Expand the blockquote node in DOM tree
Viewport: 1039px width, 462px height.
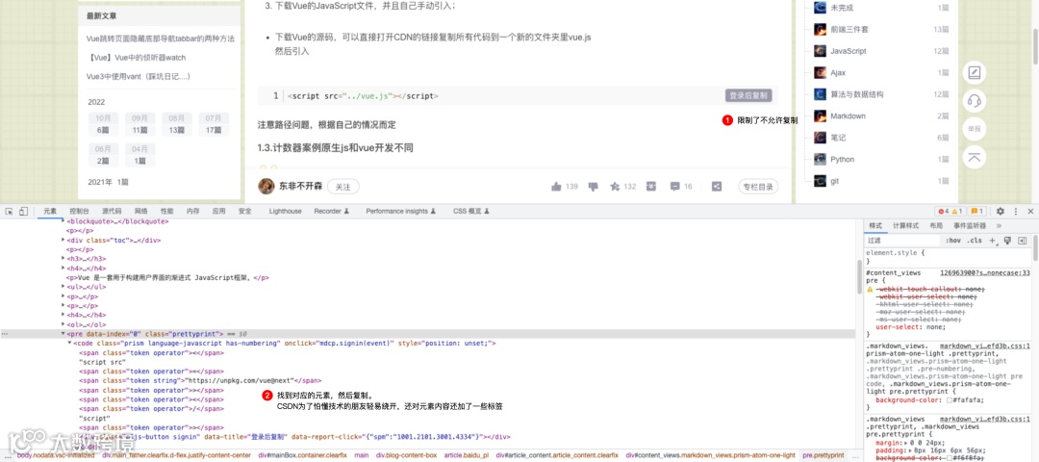click(63, 220)
